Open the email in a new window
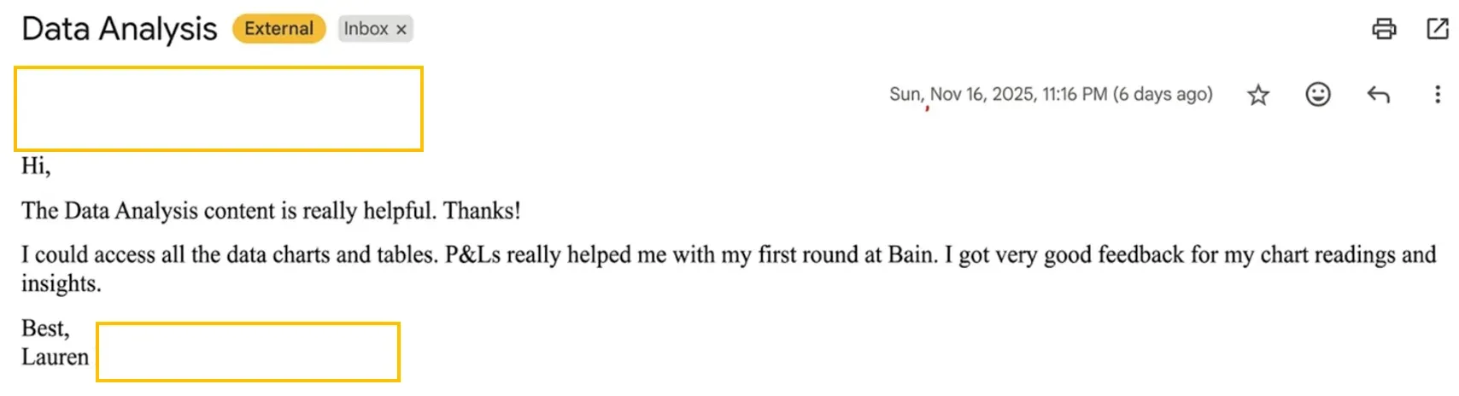The image size is (1459, 396). coord(1438,29)
